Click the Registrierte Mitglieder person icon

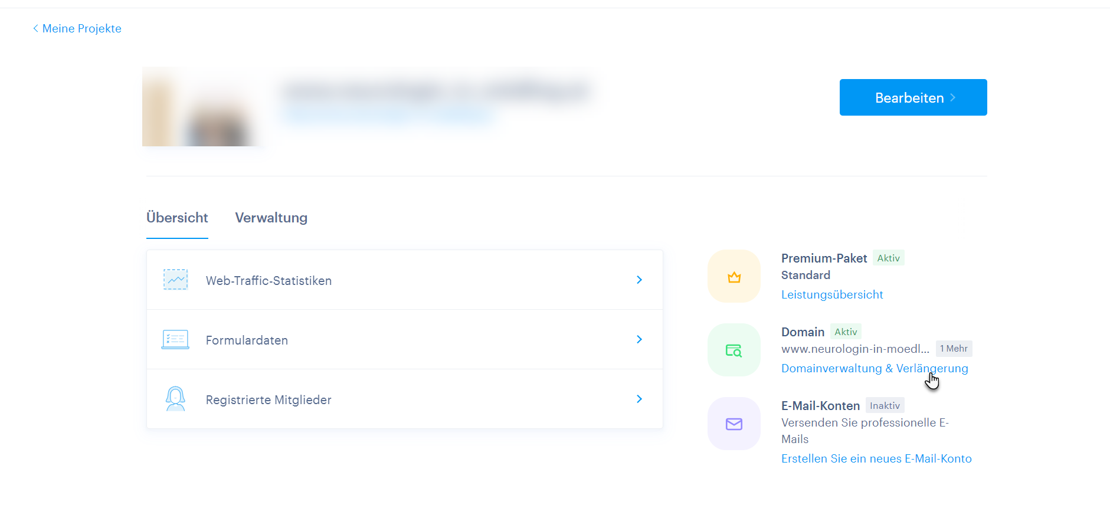(x=175, y=399)
